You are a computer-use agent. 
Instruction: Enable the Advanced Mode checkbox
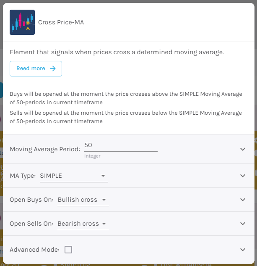(68, 250)
